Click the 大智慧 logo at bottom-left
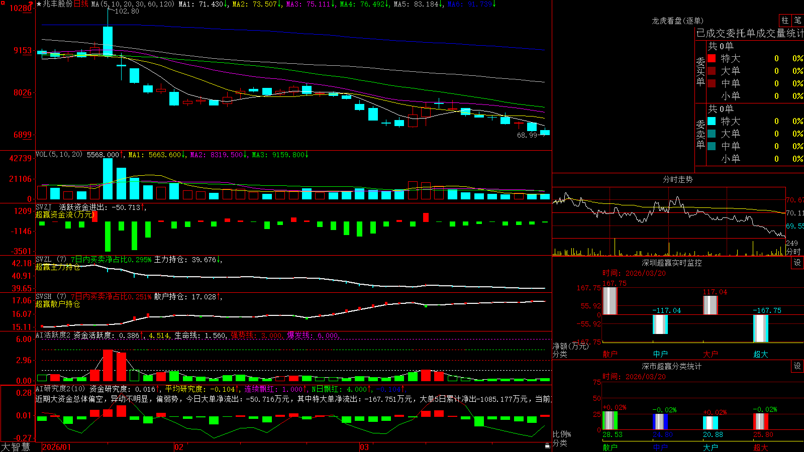804x452 pixels. click(16, 447)
